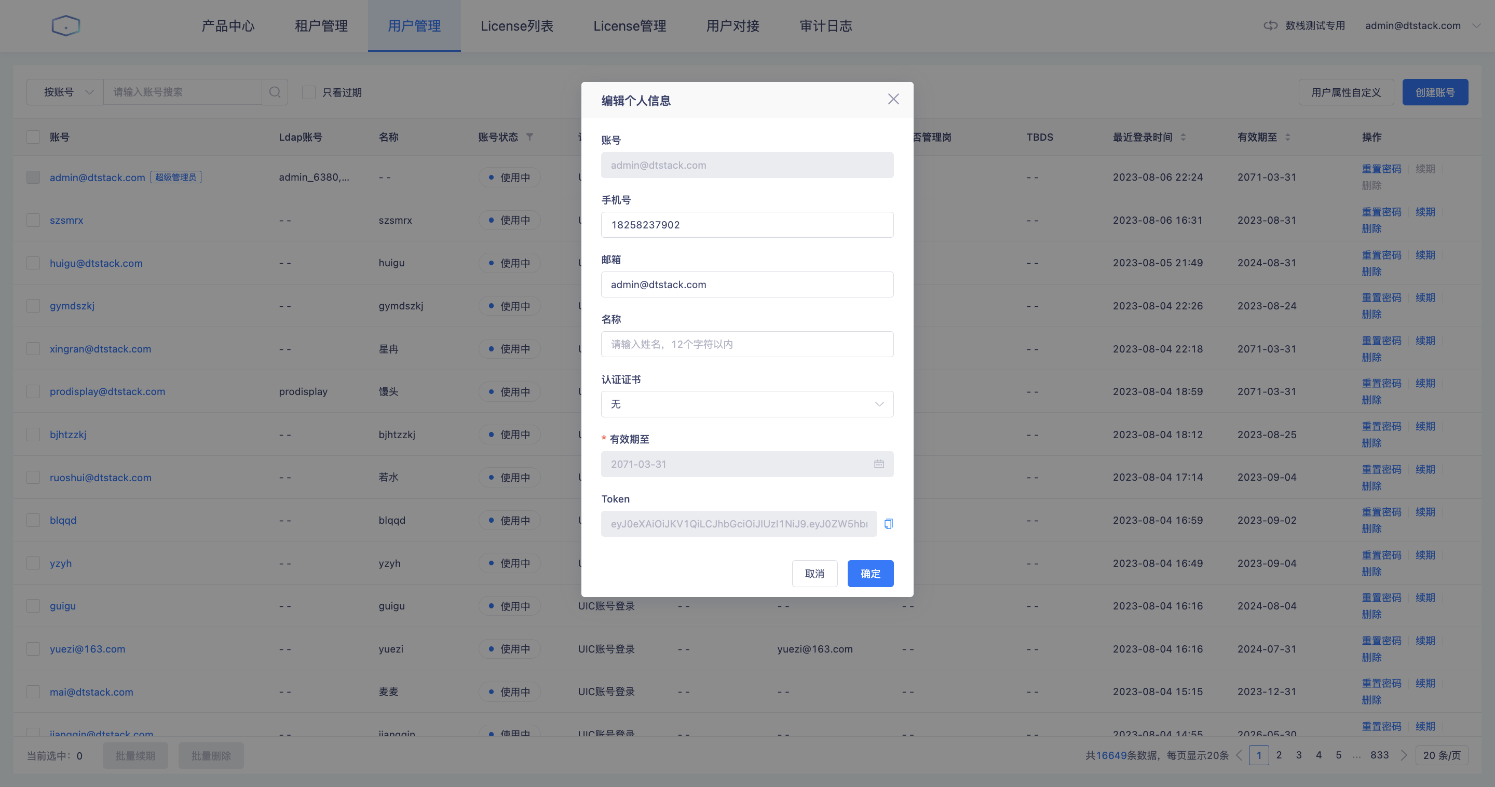Click the 名称 input field
The width and height of the screenshot is (1495, 787).
(747, 344)
